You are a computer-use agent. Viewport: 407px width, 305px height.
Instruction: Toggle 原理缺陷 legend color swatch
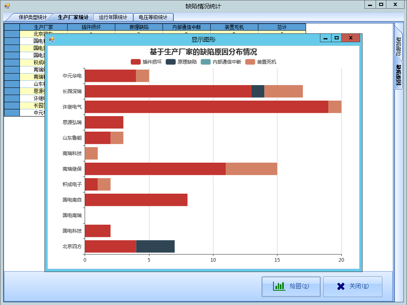(171, 62)
